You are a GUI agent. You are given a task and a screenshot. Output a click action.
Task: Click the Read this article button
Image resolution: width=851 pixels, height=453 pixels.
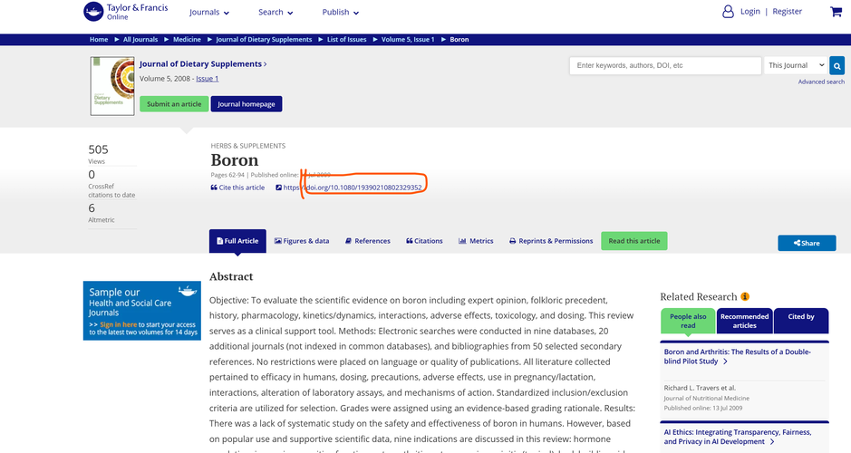(x=633, y=241)
